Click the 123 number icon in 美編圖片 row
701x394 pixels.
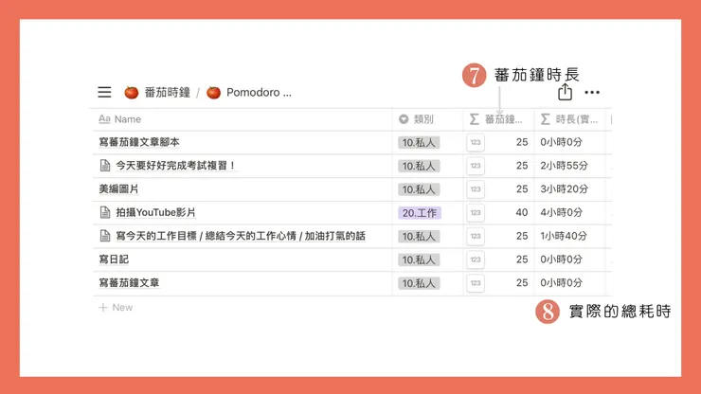click(476, 189)
